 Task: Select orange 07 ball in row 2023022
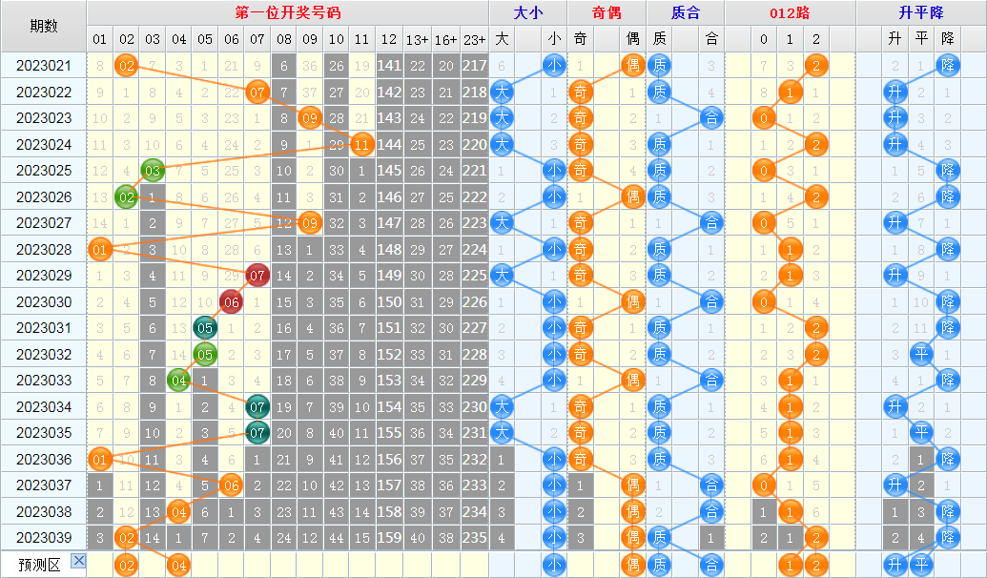pos(257,92)
